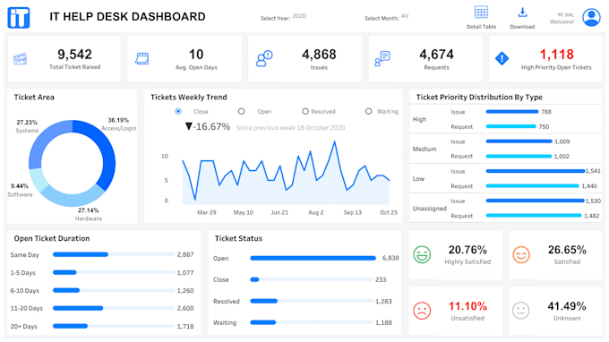Image resolution: width=609 pixels, height=342 pixels.
Task: Click the Total Ticket Raised ticket icon
Action: click(x=21, y=59)
